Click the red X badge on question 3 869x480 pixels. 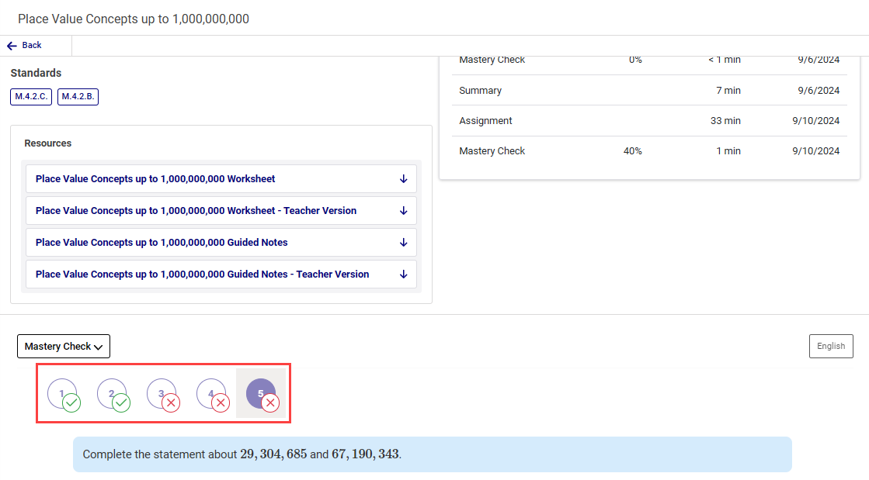click(x=171, y=403)
